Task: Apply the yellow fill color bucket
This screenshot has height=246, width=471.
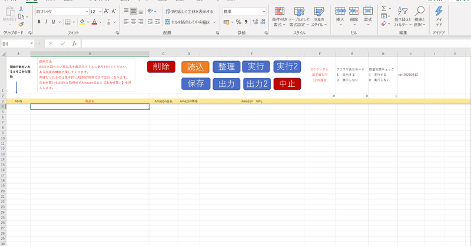Action: coord(82,22)
